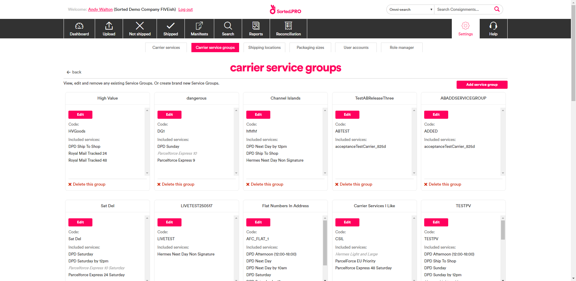The image size is (576, 281).
Task: Open the Manifests page
Action: [199, 28]
